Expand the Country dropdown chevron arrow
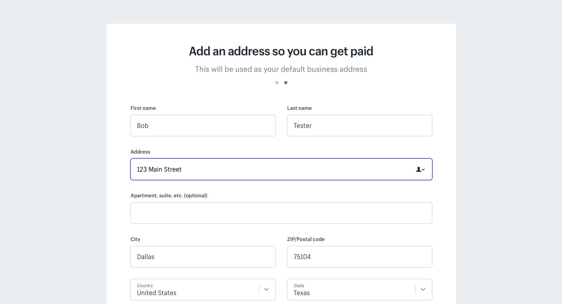Image resolution: width=562 pixels, height=304 pixels. pyautogui.click(x=267, y=290)
